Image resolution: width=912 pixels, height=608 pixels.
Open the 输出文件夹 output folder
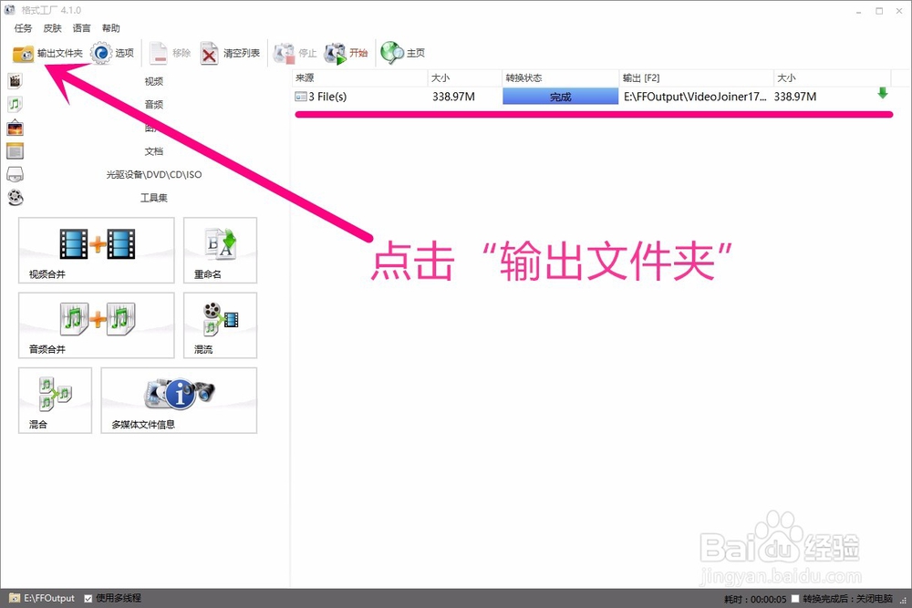(48, 54)
